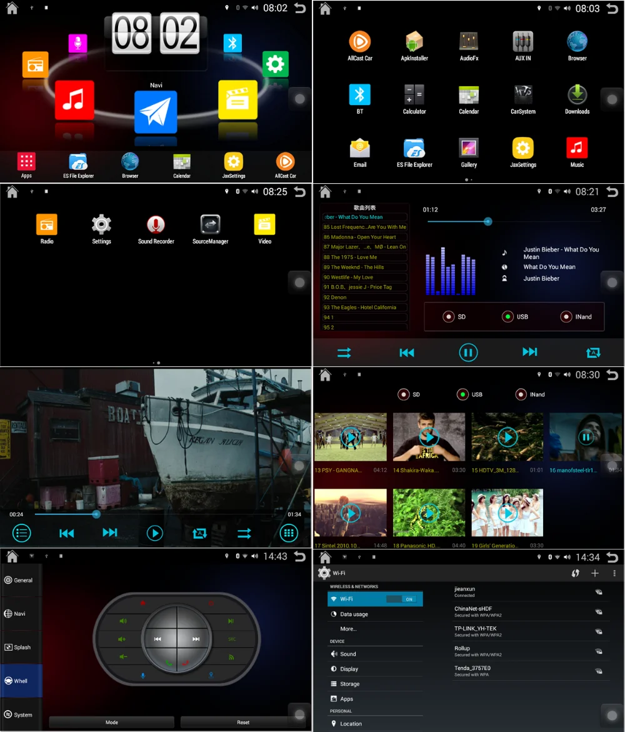Click the music progress slider handle

(x=487, y=222)
